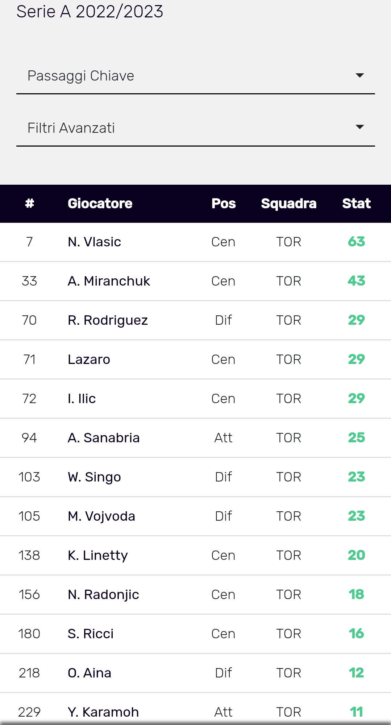Click K. Linetty's name
The height and width of the screenshot is (725, 391).
tap(98, 556)
